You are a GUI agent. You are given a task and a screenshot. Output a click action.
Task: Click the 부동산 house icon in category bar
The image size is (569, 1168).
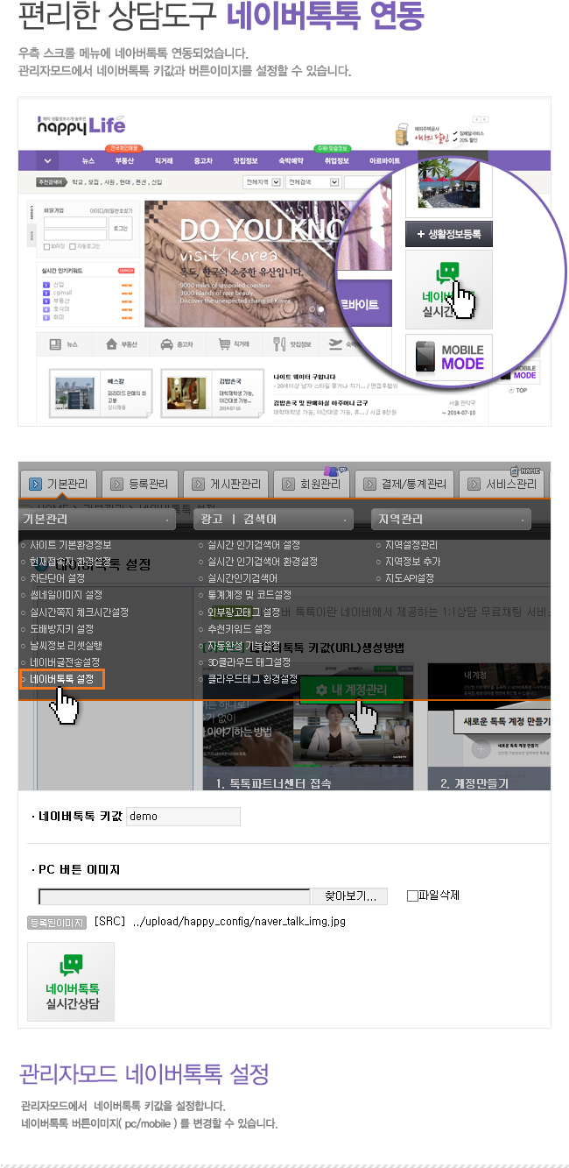111,344
